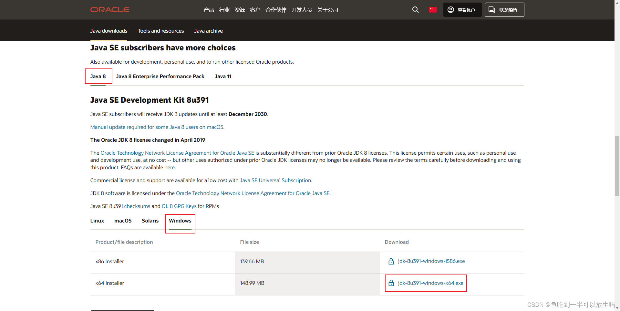Click the 'Java SE Development Kit 8u391' heading
Screen dimensions: 620x311
click(x=150, y=100)
